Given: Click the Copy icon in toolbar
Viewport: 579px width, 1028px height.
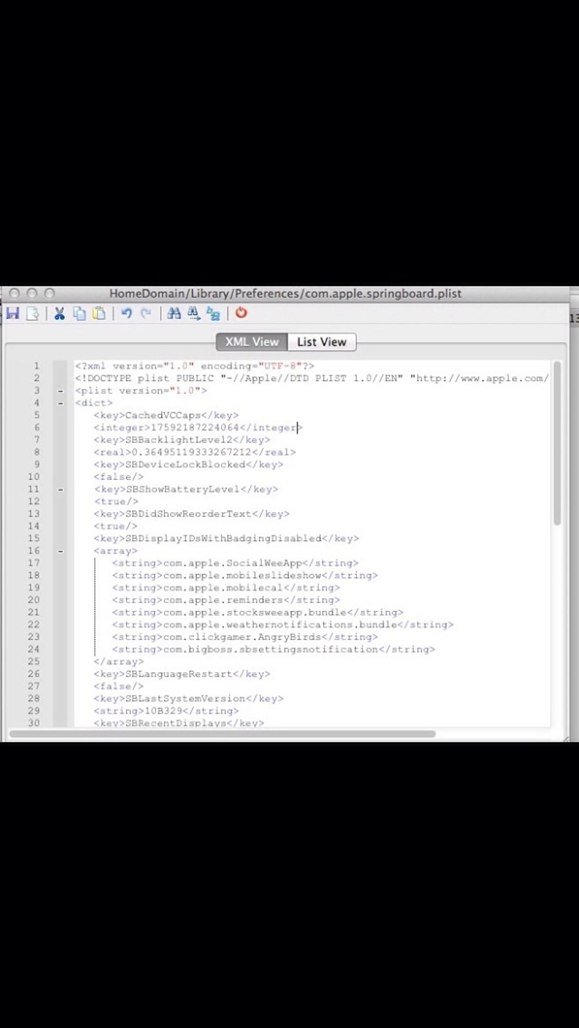Looking at the screenshot, I should pyautogui.click(x=79, y=313).
